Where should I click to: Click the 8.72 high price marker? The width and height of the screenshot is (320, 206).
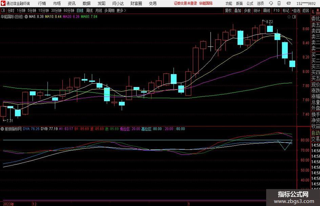point(270,22)
